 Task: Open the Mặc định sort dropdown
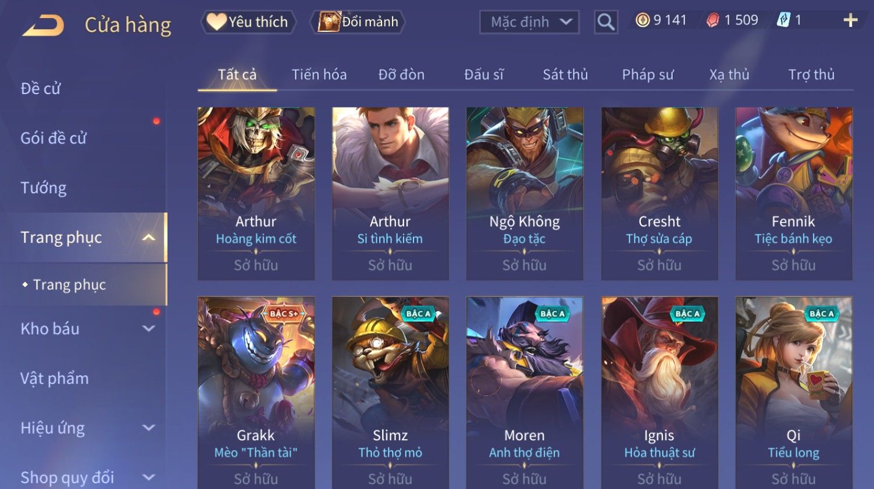click(x=529, y=22)
